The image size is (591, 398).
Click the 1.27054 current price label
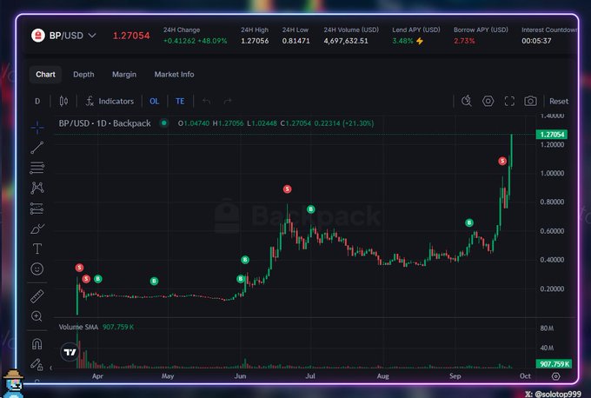(x=552, y=135)
